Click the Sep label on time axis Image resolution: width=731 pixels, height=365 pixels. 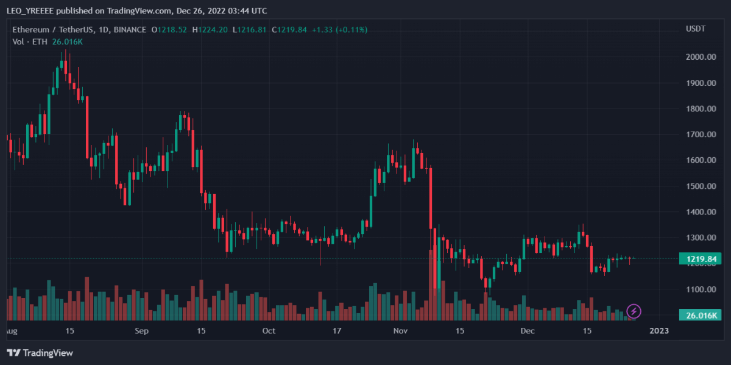tap(141, 331)
